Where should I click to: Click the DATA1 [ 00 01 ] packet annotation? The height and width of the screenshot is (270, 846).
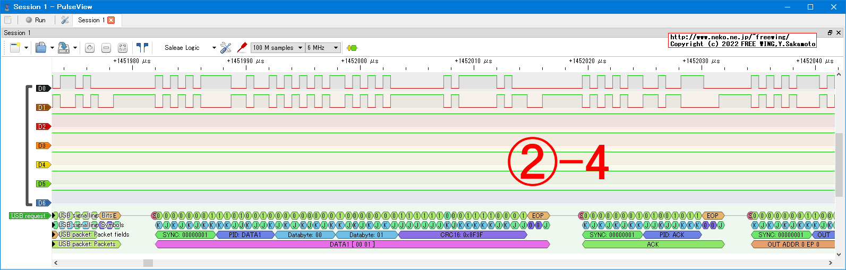pos(352,245)
